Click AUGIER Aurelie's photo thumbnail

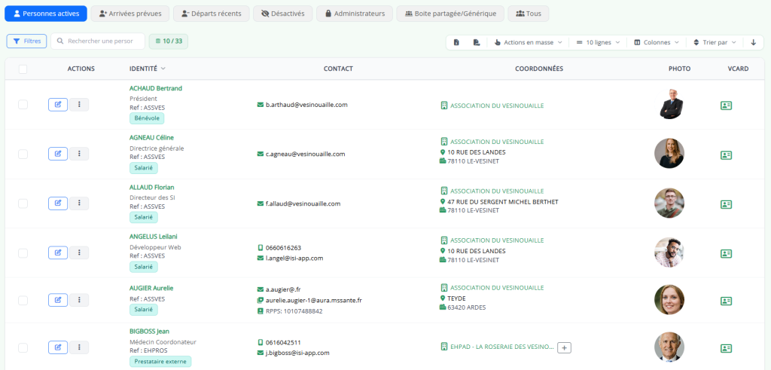[x=669, y=300]
